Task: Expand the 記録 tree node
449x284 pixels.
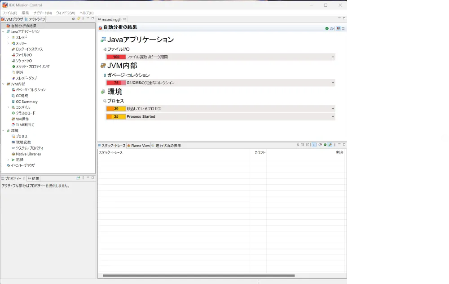Action: tap(8, 160)
